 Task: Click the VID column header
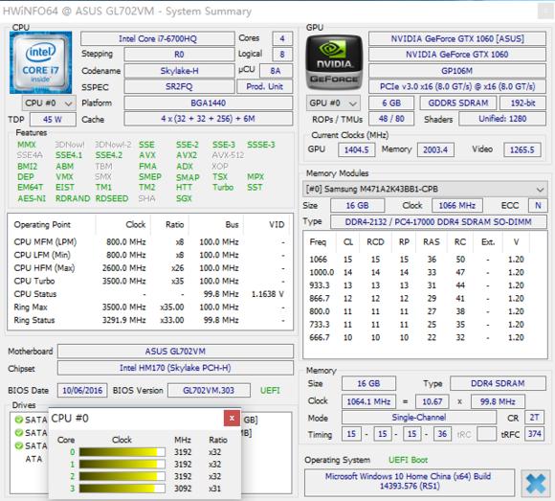coord(277,224)
